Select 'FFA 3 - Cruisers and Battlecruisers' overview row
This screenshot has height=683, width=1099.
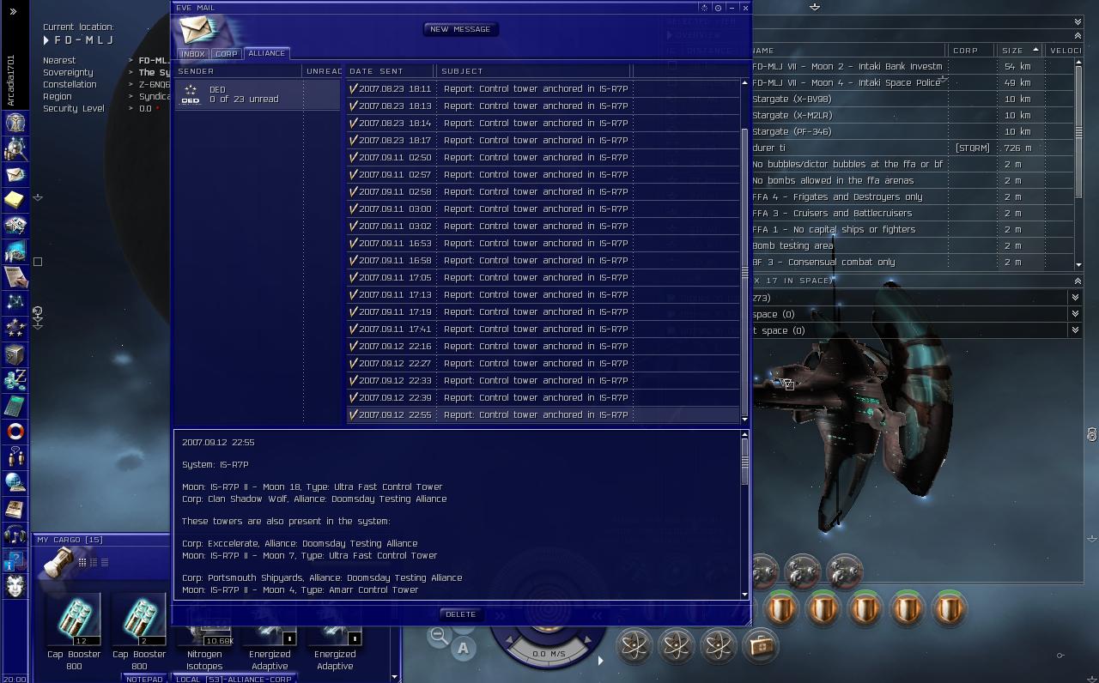[x=912, y=213]
